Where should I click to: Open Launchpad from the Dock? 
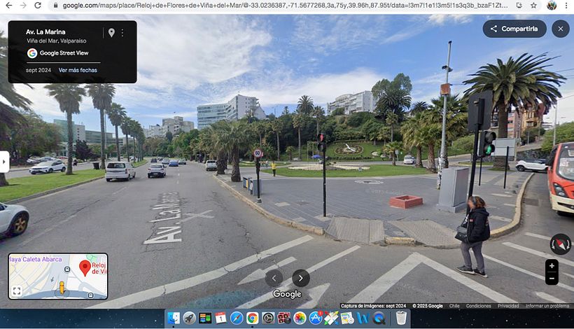(189, 318)
